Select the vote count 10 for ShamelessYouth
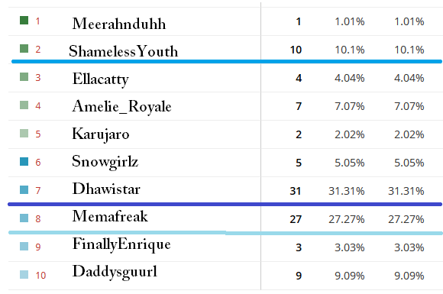 click(296, 50)
